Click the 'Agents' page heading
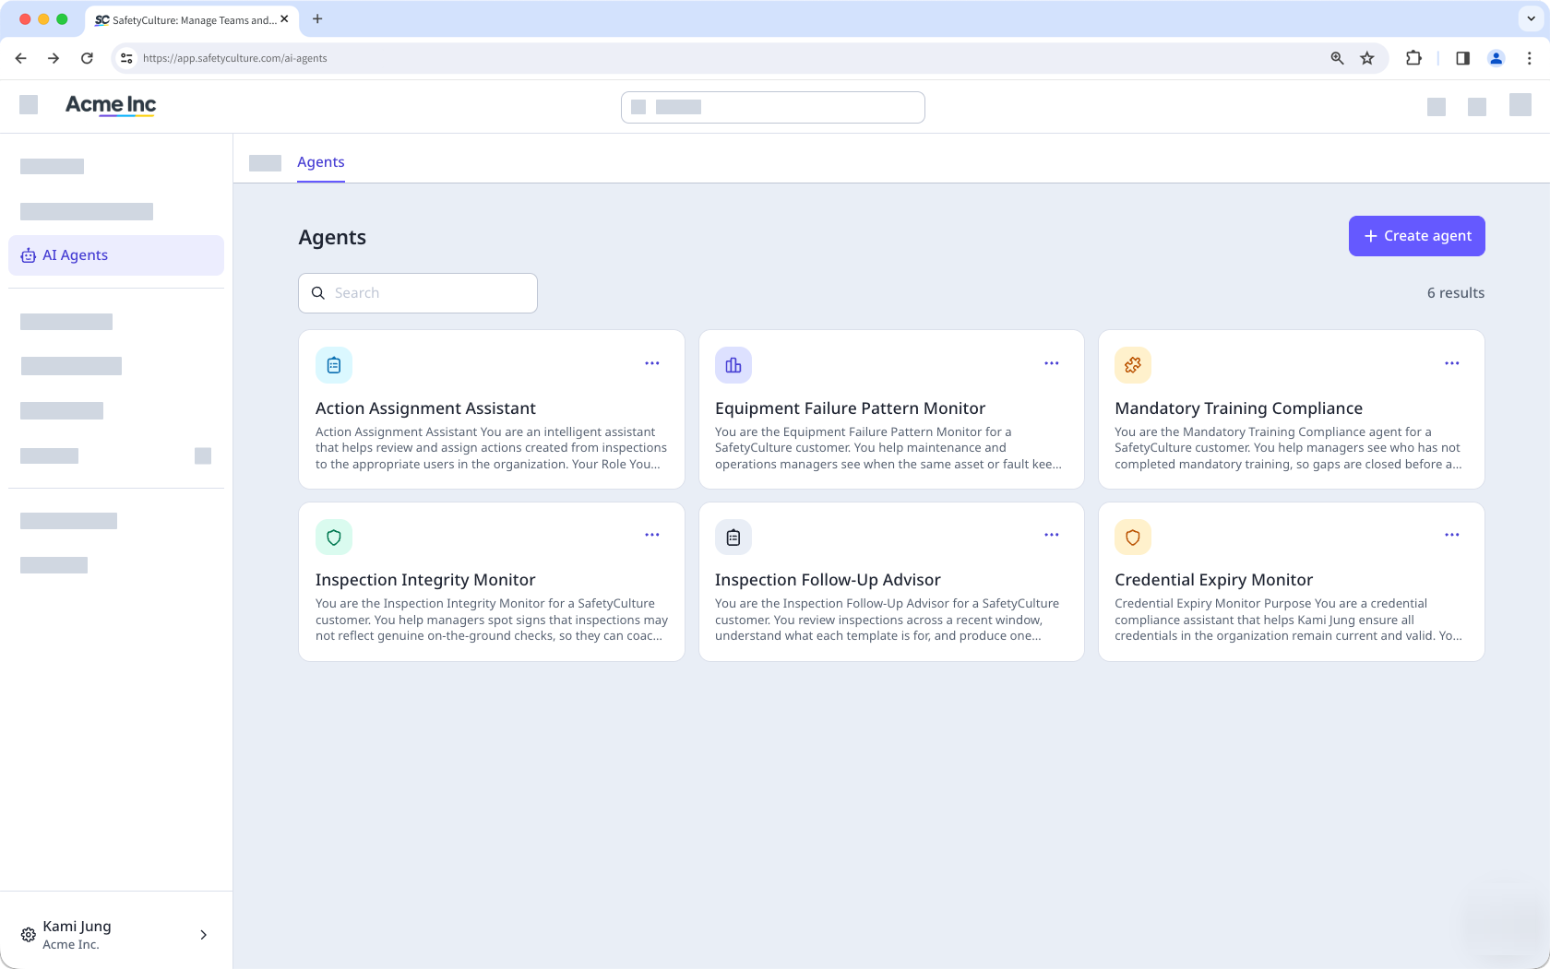The width and height of the screenshot is (1550, 969). pos(332,238)
